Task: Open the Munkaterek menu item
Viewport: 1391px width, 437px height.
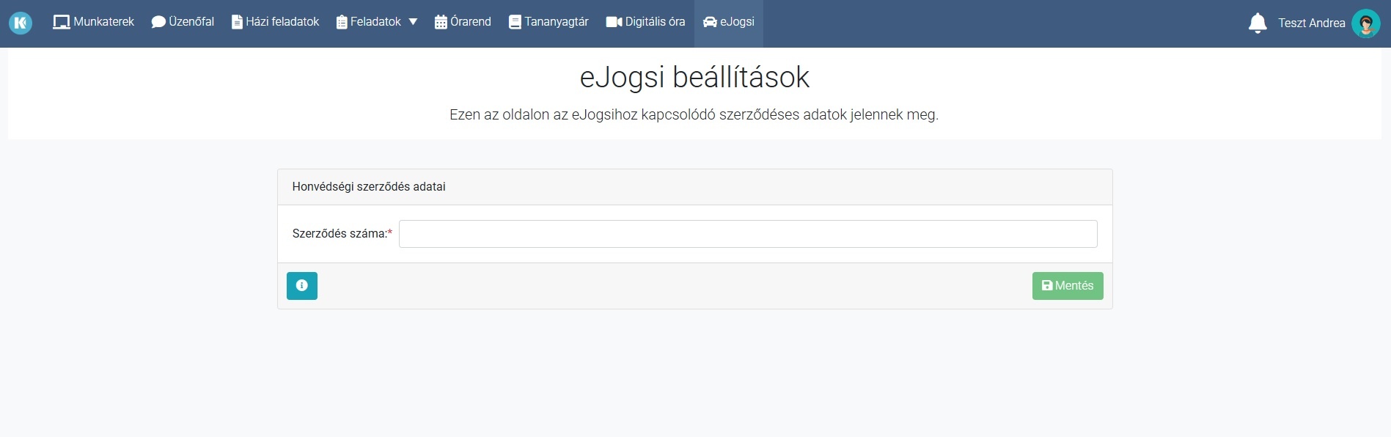Action: 93,22
